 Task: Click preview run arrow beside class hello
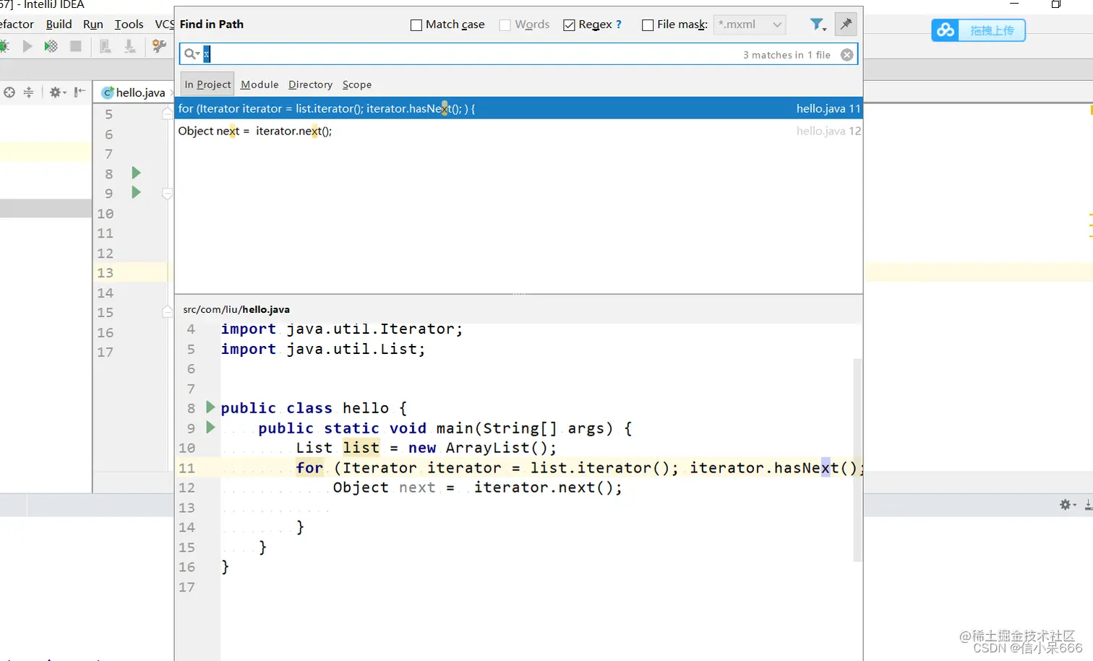pyautogui.click(x=210, y=407)
